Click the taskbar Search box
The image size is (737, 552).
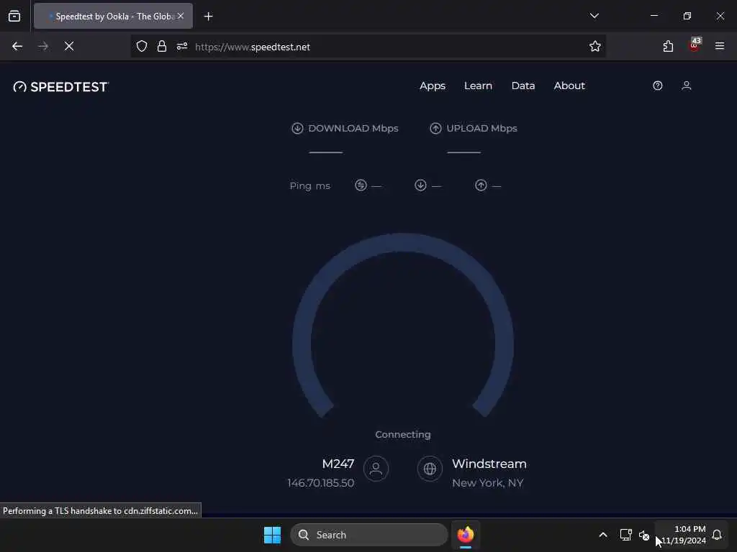(x=369, y=535)
